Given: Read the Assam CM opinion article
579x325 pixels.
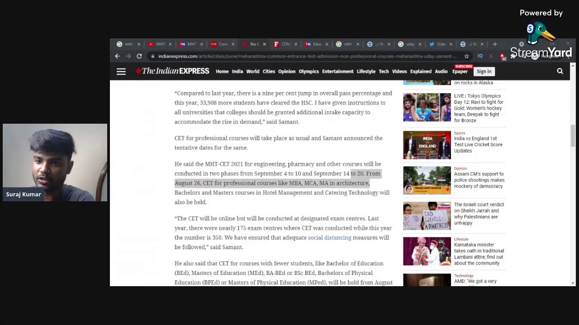Looking at the screenshot, I should (x=479, y=180).
